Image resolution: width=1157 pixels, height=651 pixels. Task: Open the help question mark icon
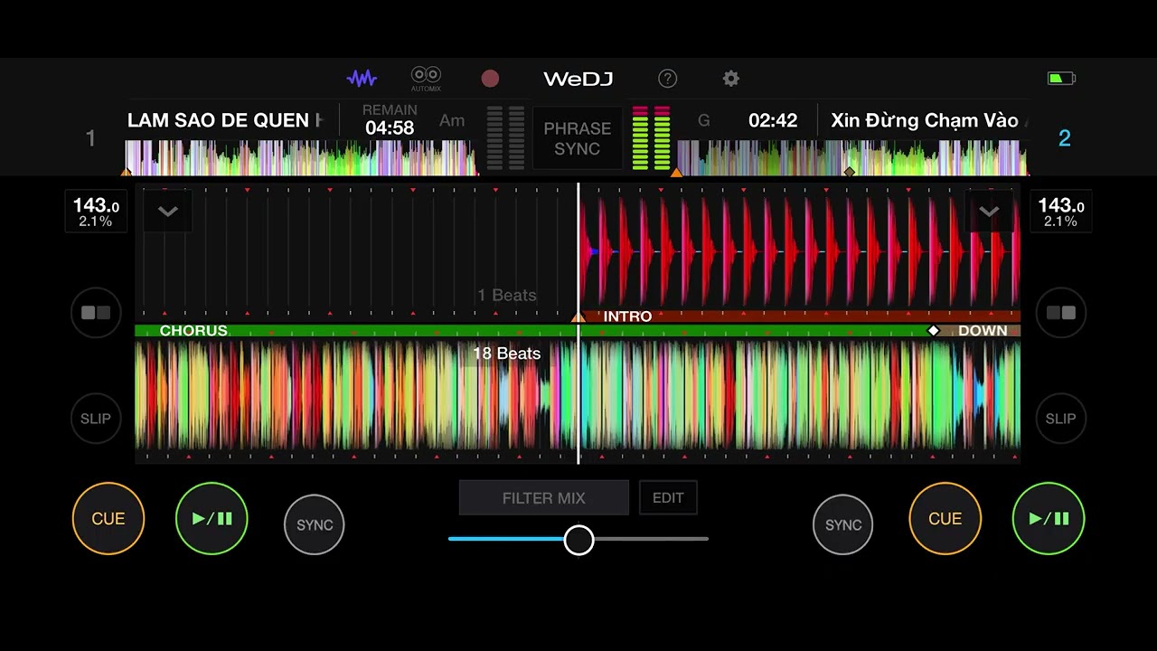668,79
